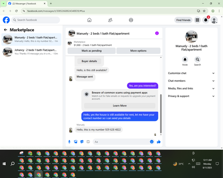Click the taskbar volume icon
Screen dimensions: 223x178
click(x=193, y=167)
